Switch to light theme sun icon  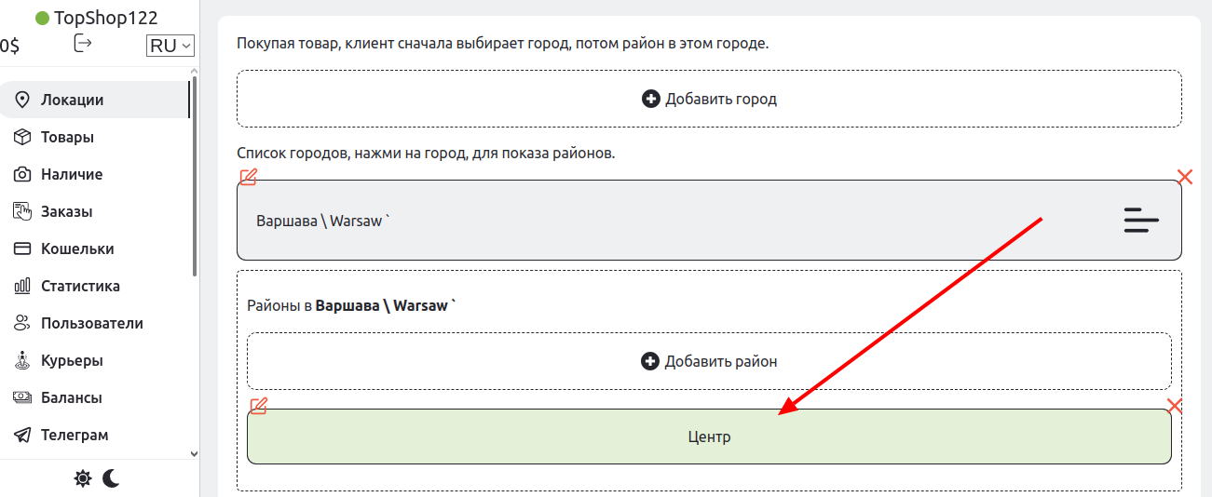83,478
